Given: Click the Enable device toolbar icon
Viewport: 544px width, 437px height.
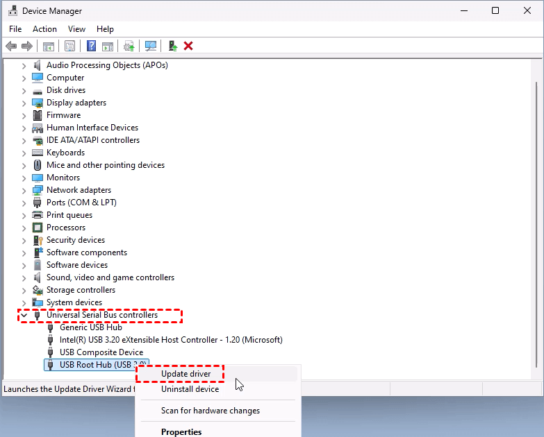Looking at the screenshot, I should pyautogui.click(x=172, y=46).
